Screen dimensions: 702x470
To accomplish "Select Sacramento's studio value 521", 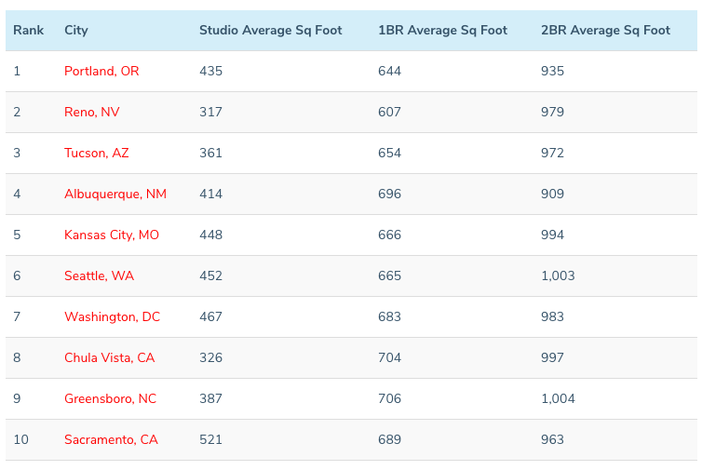I will click(x=210, y=440).
